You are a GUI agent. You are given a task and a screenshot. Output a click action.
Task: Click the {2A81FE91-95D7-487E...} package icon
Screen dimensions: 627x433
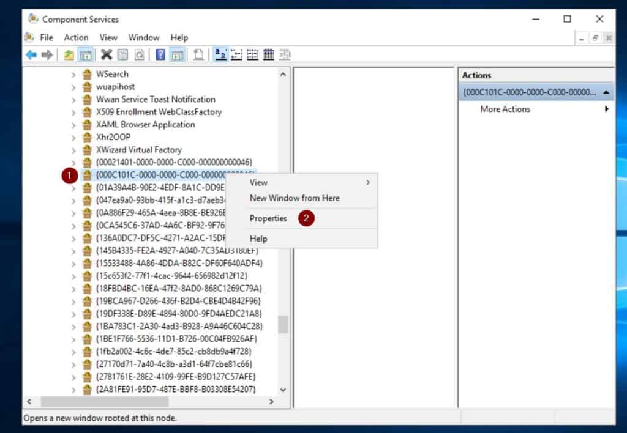point(87,389)
